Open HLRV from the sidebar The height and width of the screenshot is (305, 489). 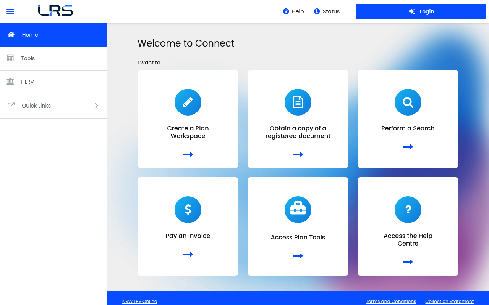tap(53, 82)
